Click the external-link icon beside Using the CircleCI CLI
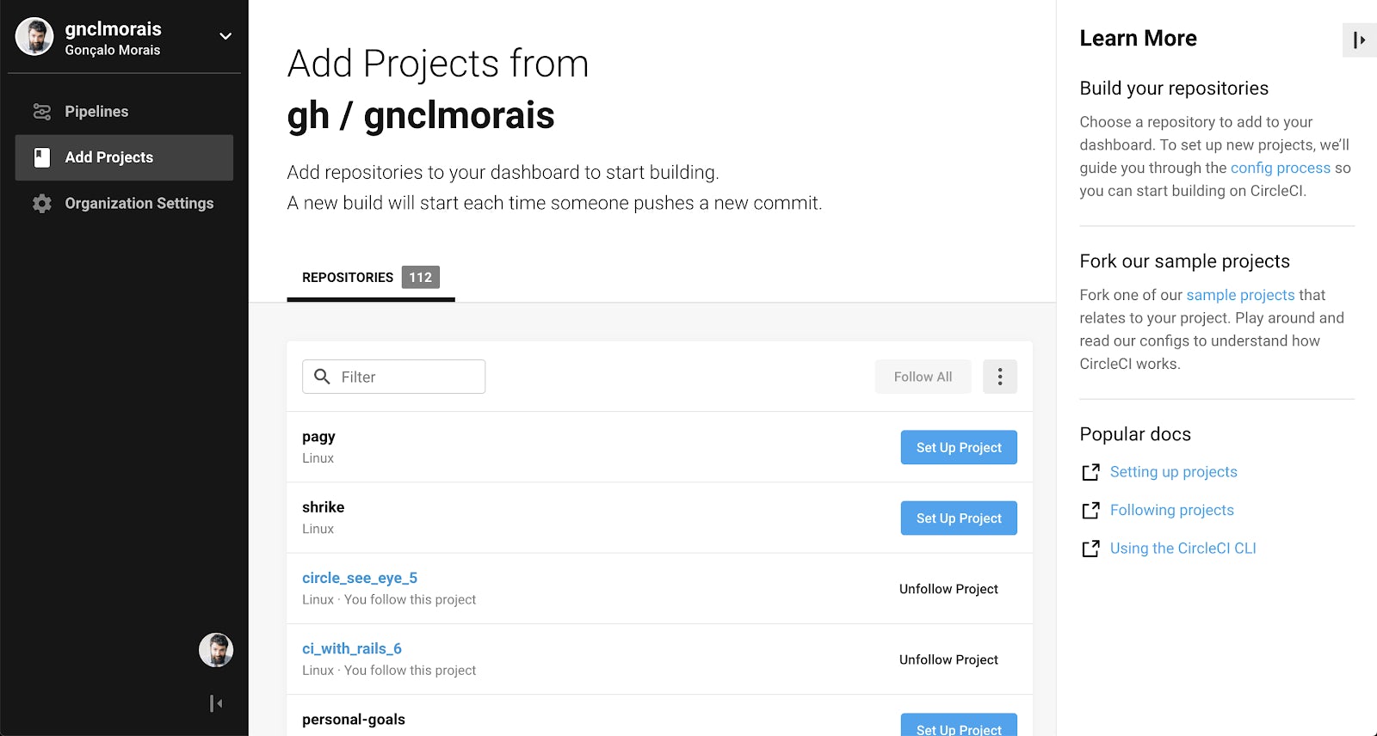The height and width of the screenshot is (736, 1377). pos(1090,548)
